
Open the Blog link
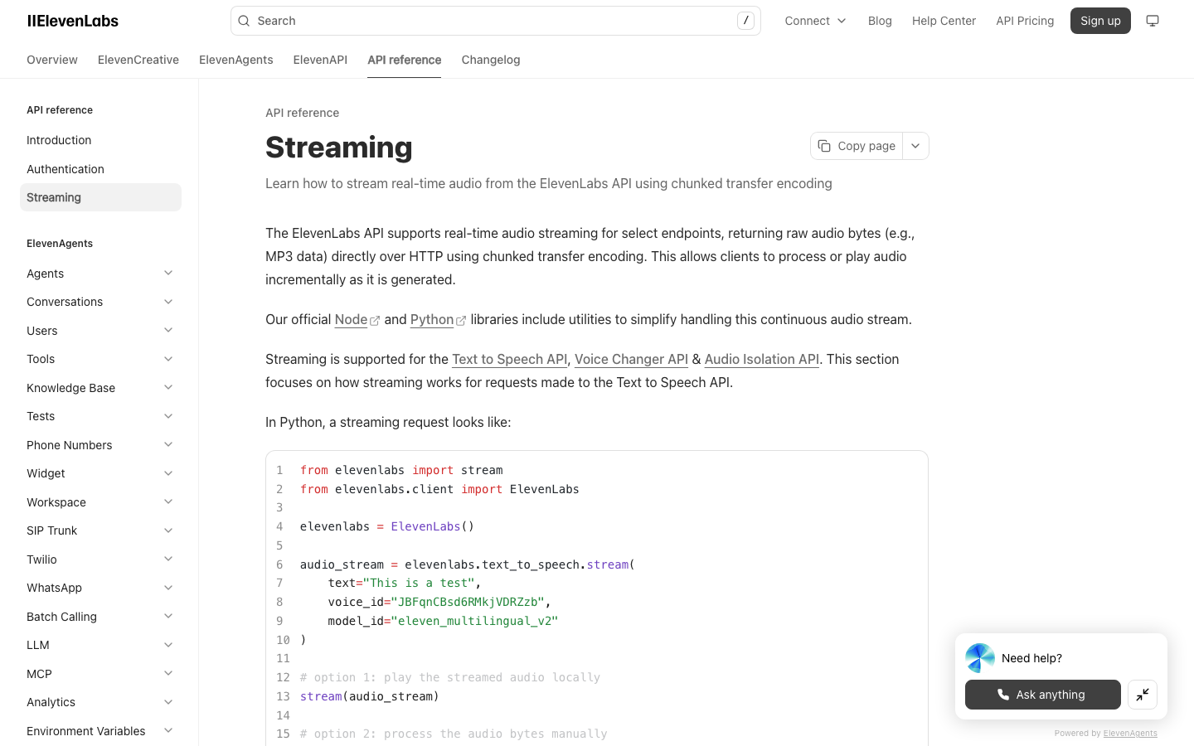click(x=880, y=21)
